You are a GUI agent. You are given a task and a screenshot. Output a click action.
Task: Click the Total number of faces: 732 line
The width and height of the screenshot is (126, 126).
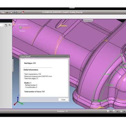pyautogui.click(x=34, y=92)
